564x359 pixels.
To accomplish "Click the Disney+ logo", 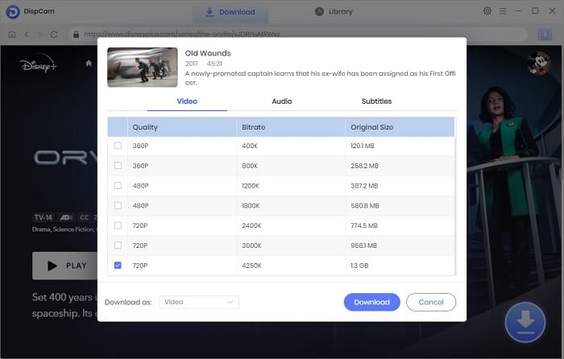I will 39,64.
